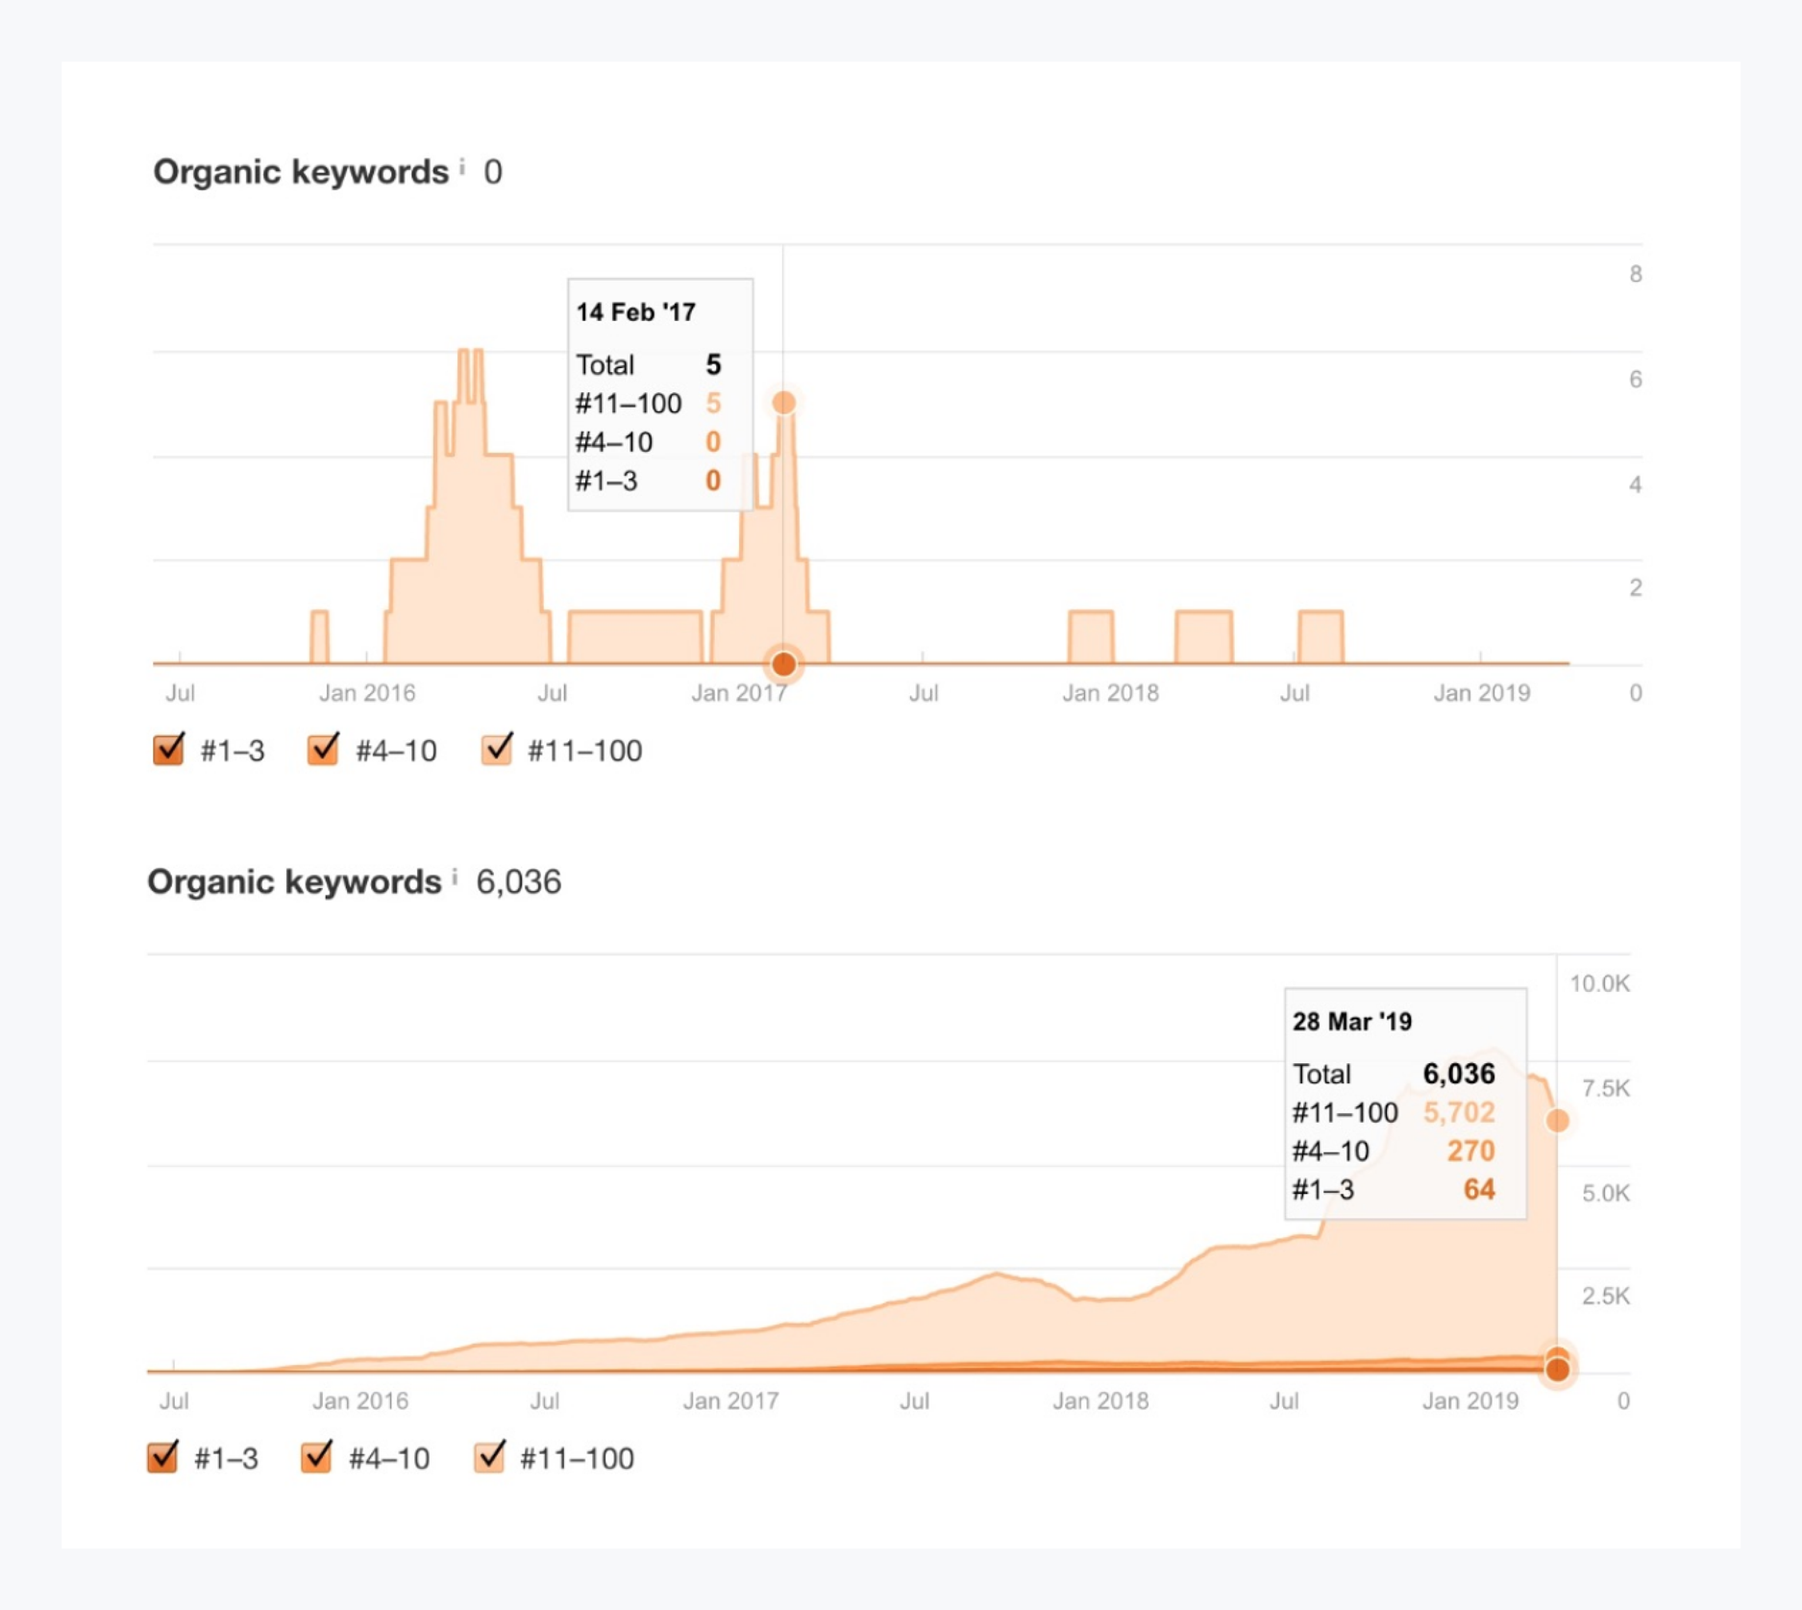Click the baseline marker dot under 14 Feb tooltip
This screenshot has height=1610, width=1802.
point(783,662)
